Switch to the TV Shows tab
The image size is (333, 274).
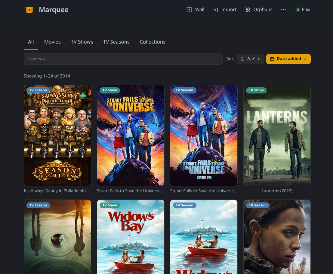point(82,42)
